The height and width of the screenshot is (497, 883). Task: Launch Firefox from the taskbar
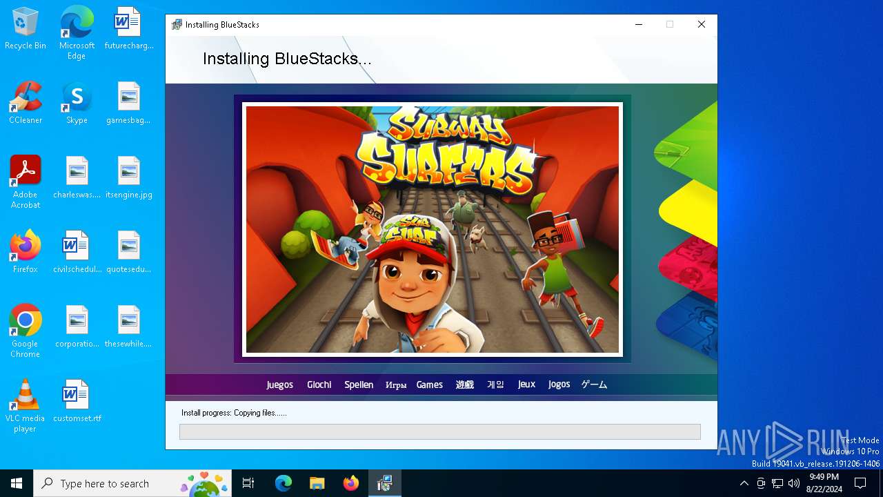(350, 483)
